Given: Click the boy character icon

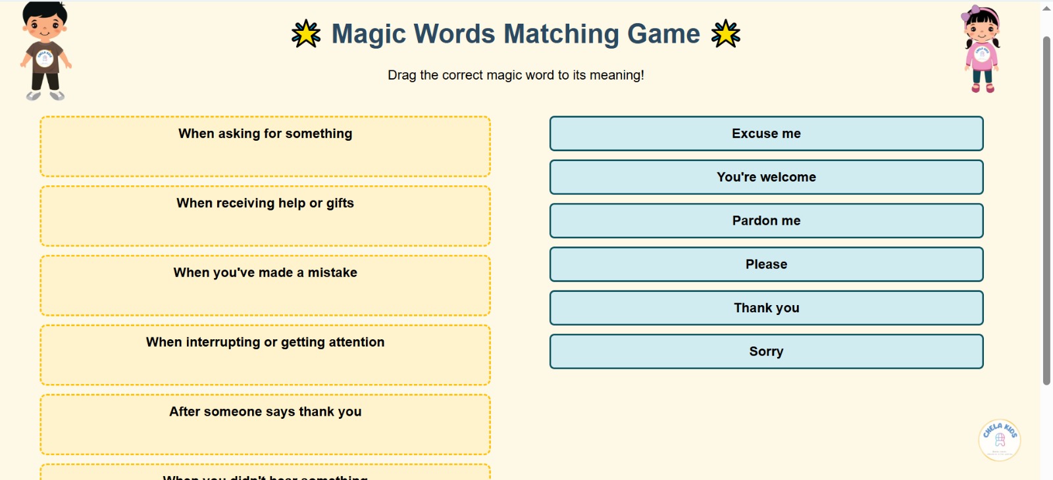Looking at the screenshot, I should pos(45,51).
